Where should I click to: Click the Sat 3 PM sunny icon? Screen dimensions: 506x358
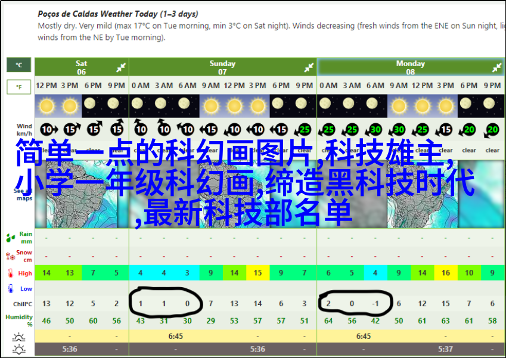click(x=70, y=106)
